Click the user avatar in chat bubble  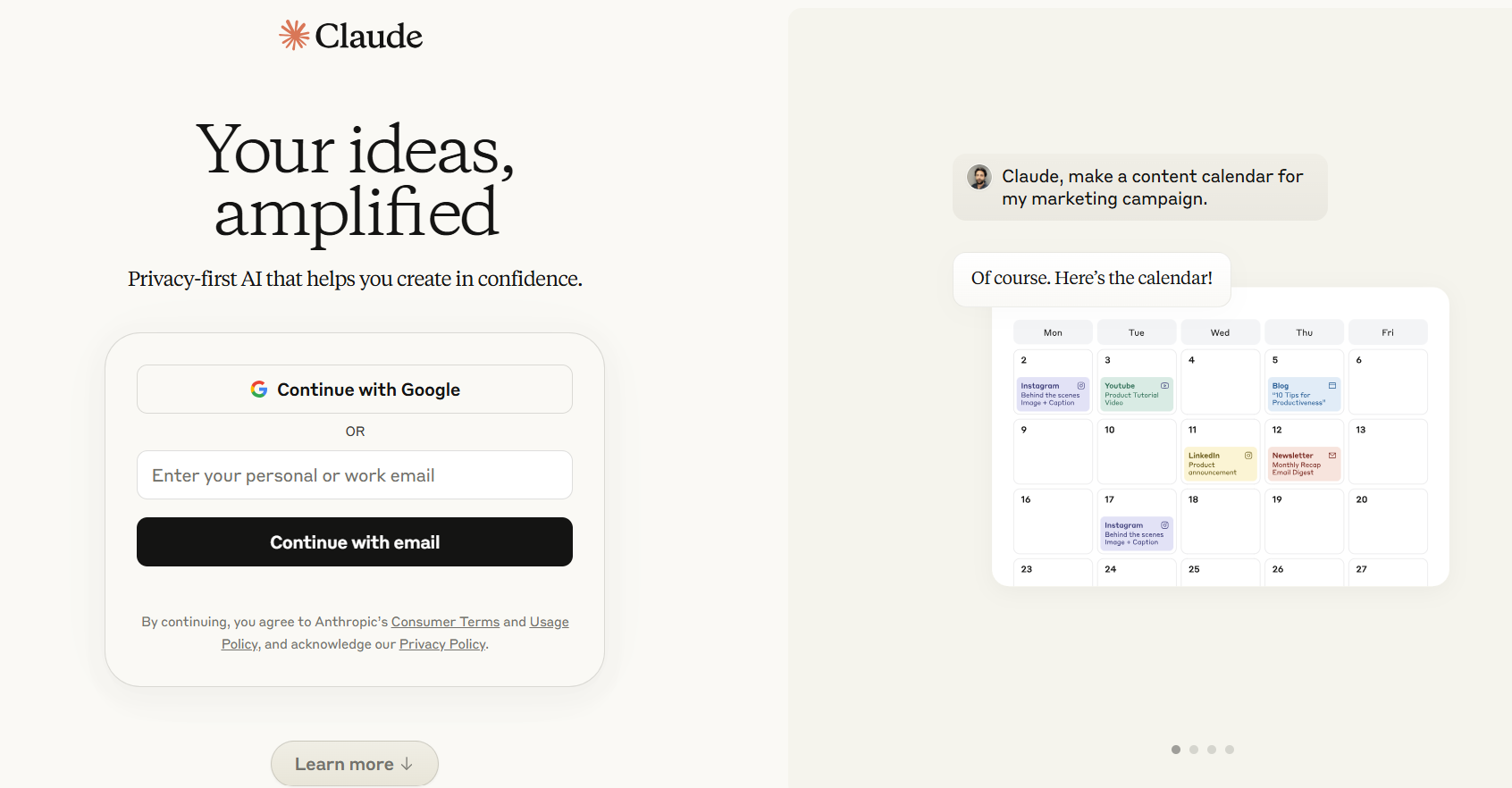click(x=979, y=177)
